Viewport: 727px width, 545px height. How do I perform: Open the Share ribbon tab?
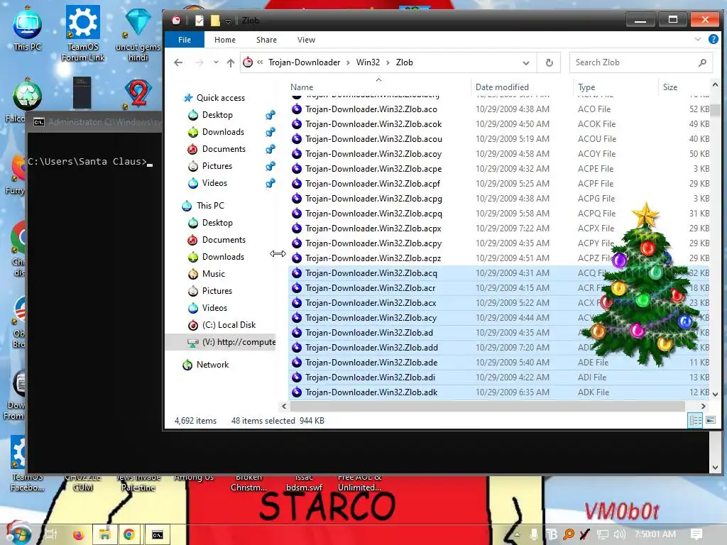(x=267, y=40)
